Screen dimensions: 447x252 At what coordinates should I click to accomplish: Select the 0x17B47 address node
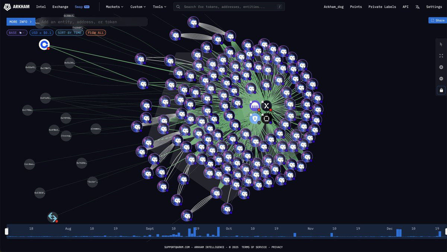[45, 68]
